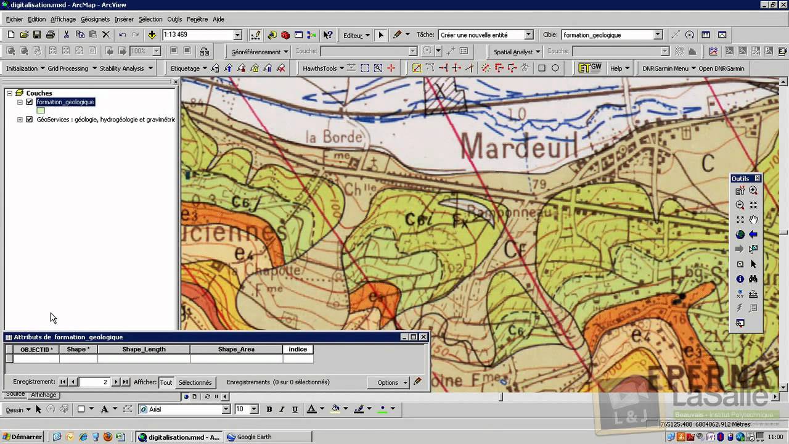The width and height of the screenshot is (789, 444).
Task: Open the Editor toolbar icon
Action: (x=255, y=35)
